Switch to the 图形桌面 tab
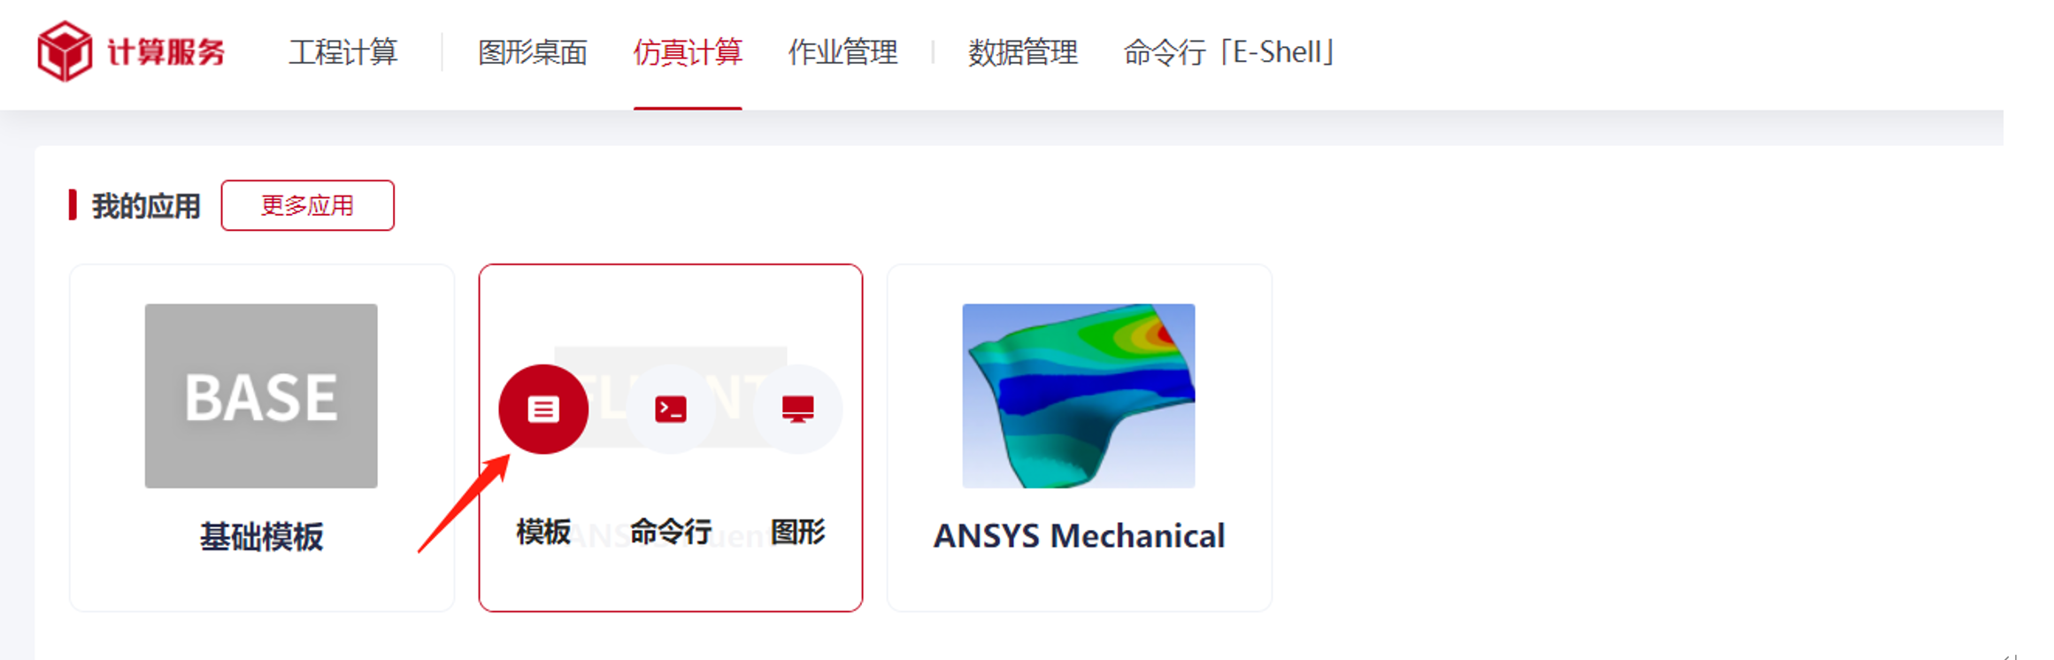The width and height of the screenshot is (2054, 660). coord(533,52)
